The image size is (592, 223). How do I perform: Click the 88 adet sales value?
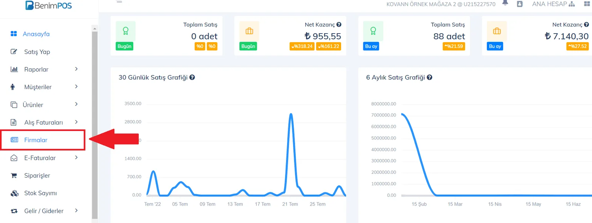coord(449,36)
